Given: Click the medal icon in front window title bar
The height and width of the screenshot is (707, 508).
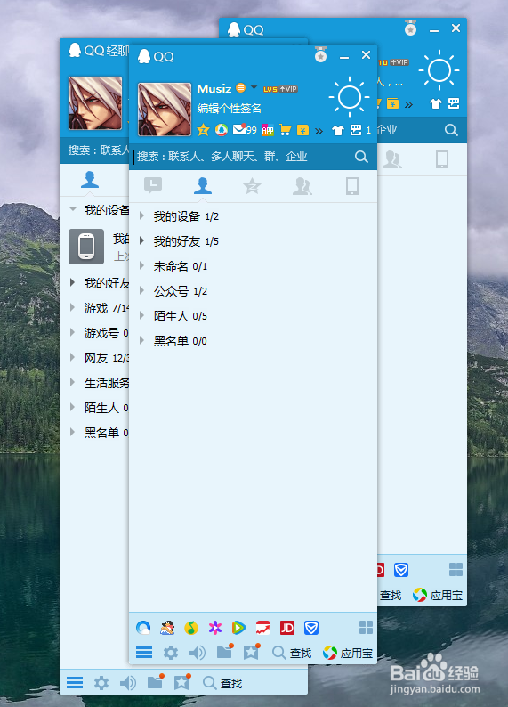Looking at the screenshot, I should tap(320, 55).
